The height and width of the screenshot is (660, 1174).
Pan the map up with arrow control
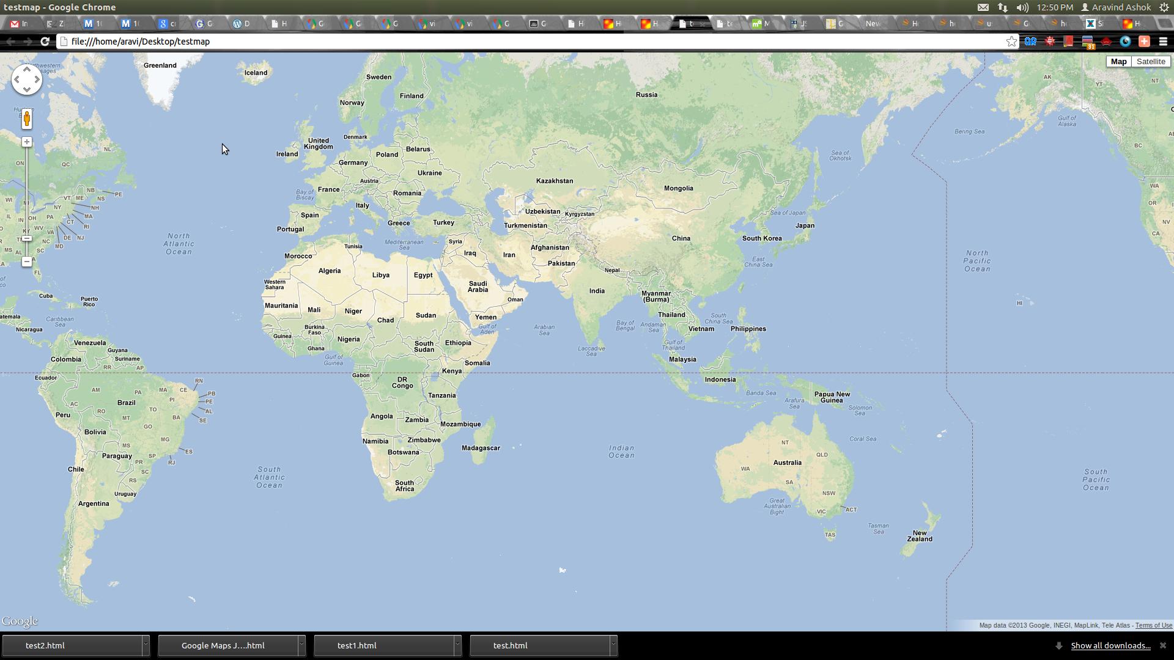(27, 69)
